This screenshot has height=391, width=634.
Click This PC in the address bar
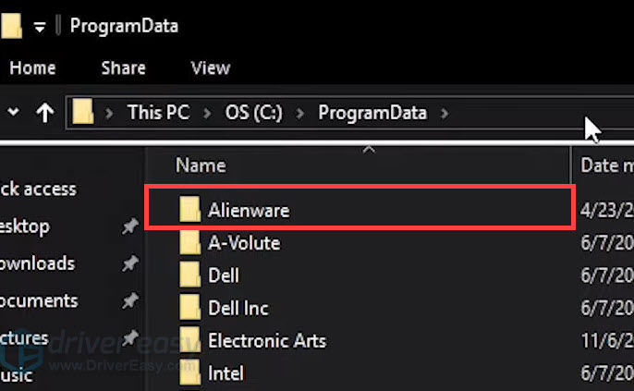point(159,113)
